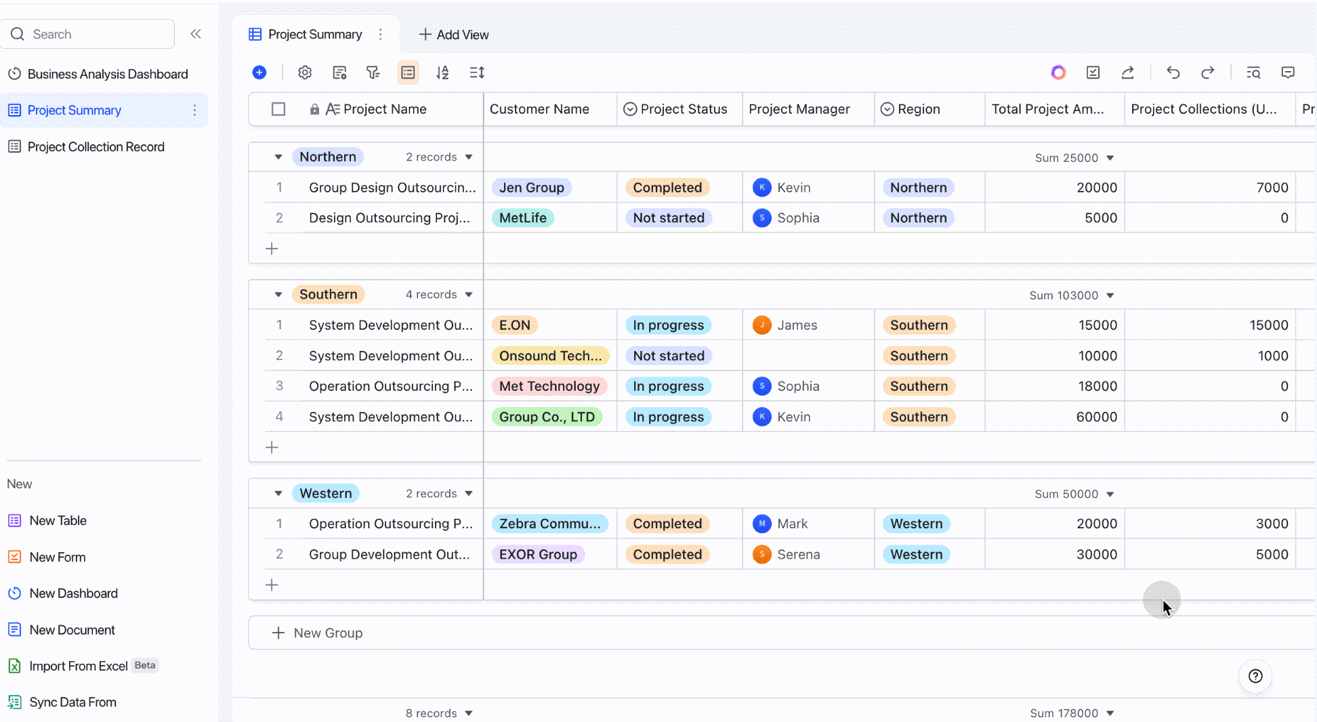Open the Project Summary tab menu
This screenshot has width=1317, height=722.
coord(381,34)
